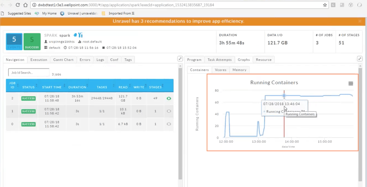Sort the table by Start Time
Screen dimensions: 367x187
(x=52, y=87)
